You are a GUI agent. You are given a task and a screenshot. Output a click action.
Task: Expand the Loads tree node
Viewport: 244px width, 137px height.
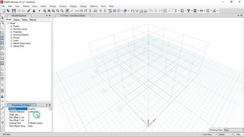tap(11, 40)
